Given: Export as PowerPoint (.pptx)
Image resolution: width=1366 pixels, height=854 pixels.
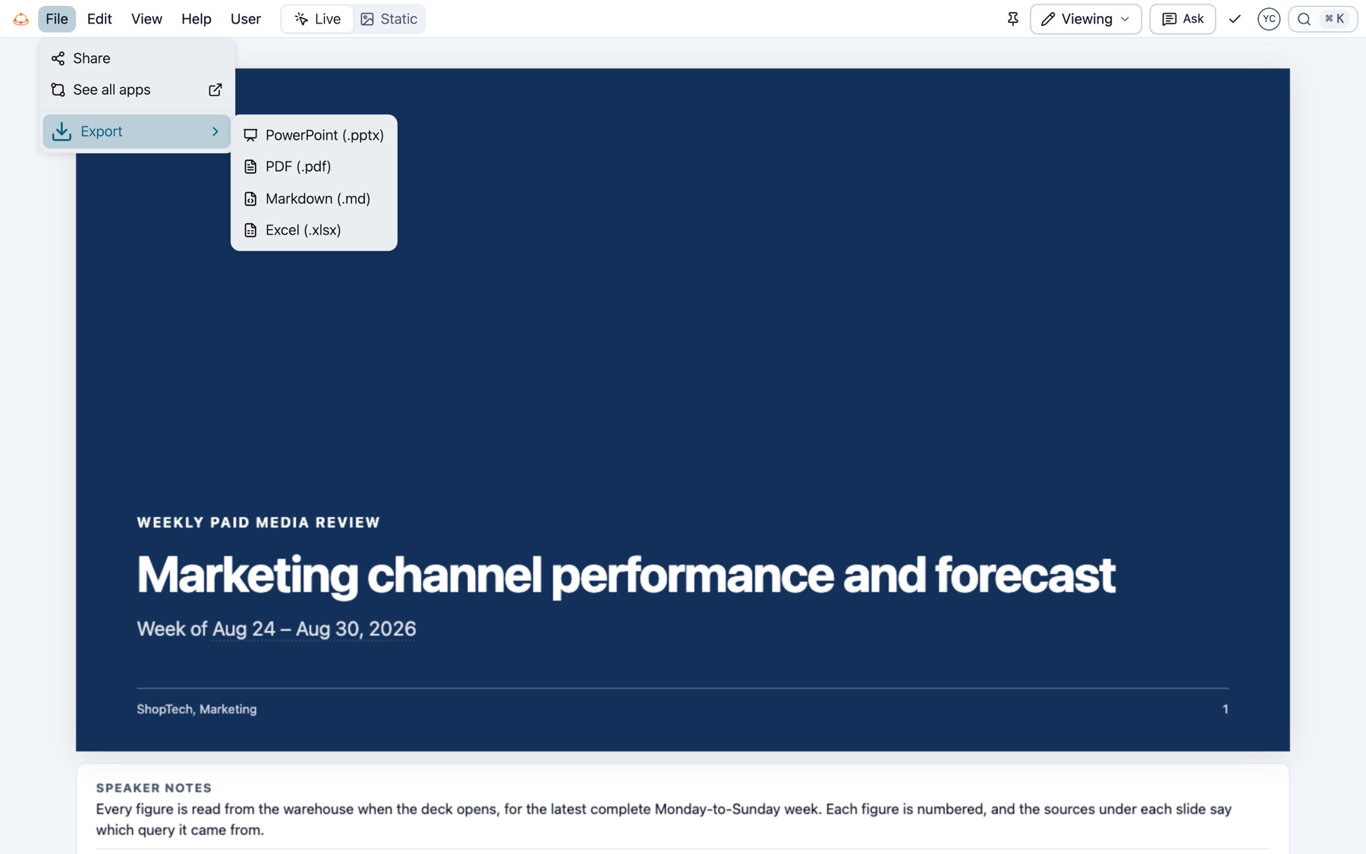Looking at the screenshot, I should click(313, 135).
